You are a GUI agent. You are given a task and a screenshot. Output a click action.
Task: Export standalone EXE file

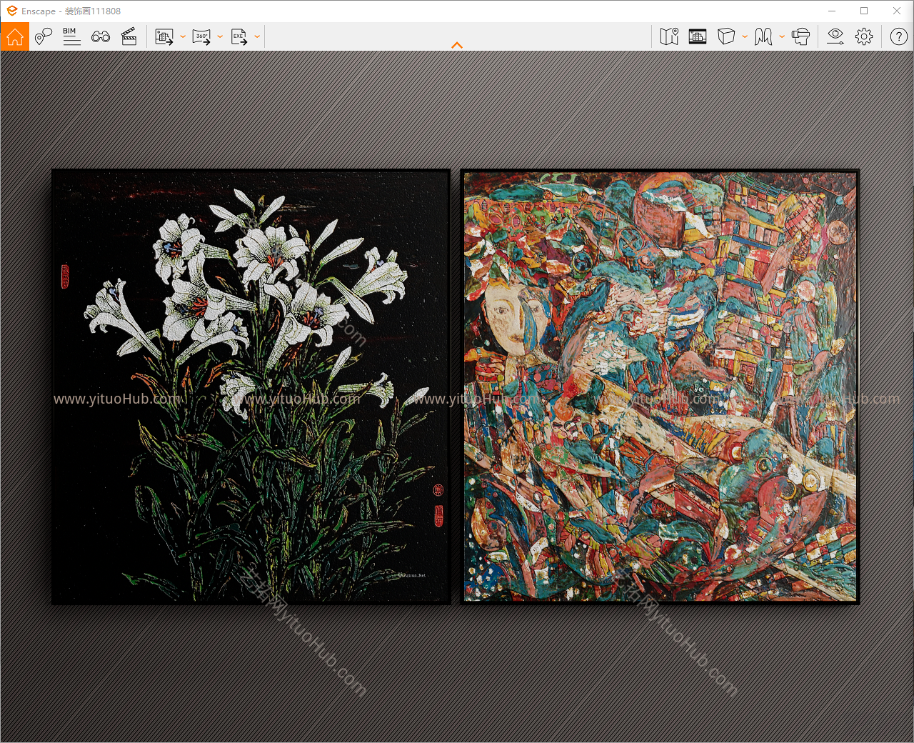pyautogui.click(x=239, y=36)
